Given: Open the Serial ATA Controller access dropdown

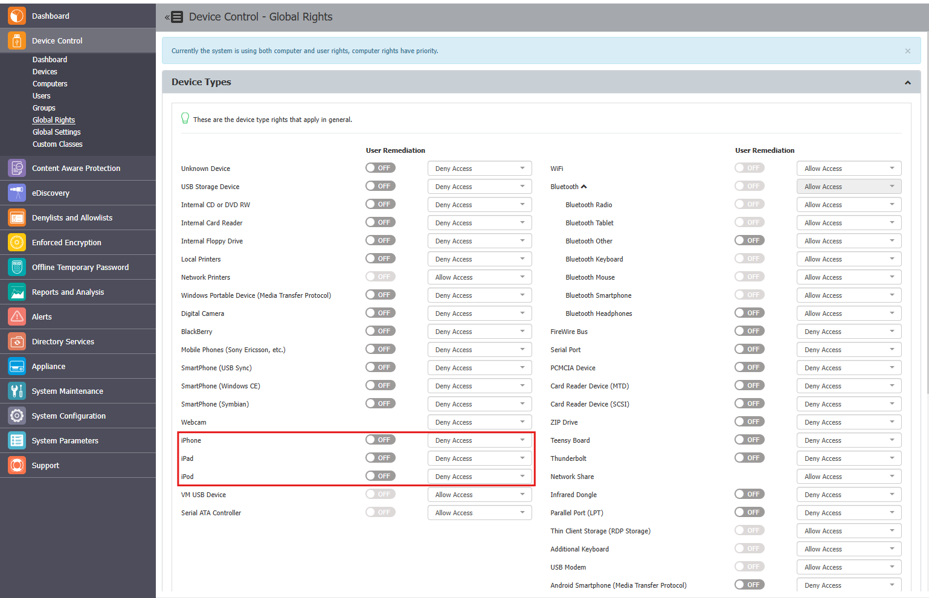Looking at the screenshot, I should click(x=480, y=513).
